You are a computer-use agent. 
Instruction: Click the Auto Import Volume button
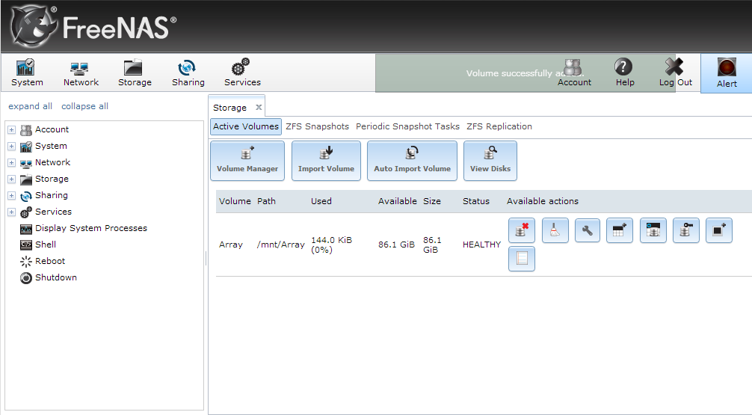412,161
